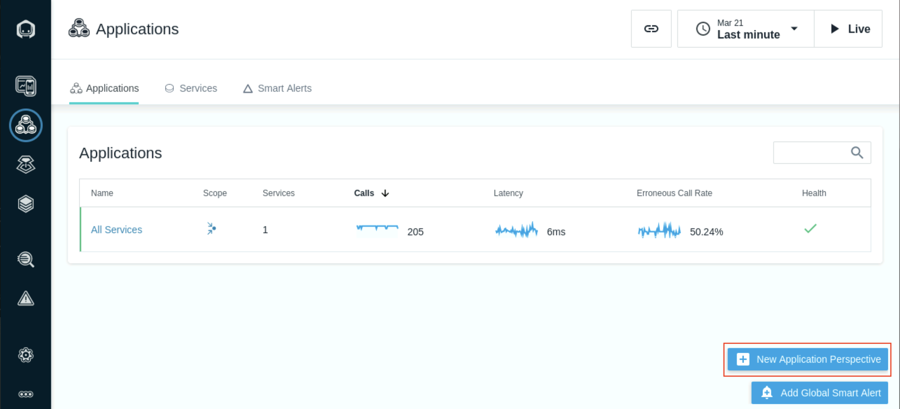Open the All Services application link
The image size is (900, 409).
point(117,230)
